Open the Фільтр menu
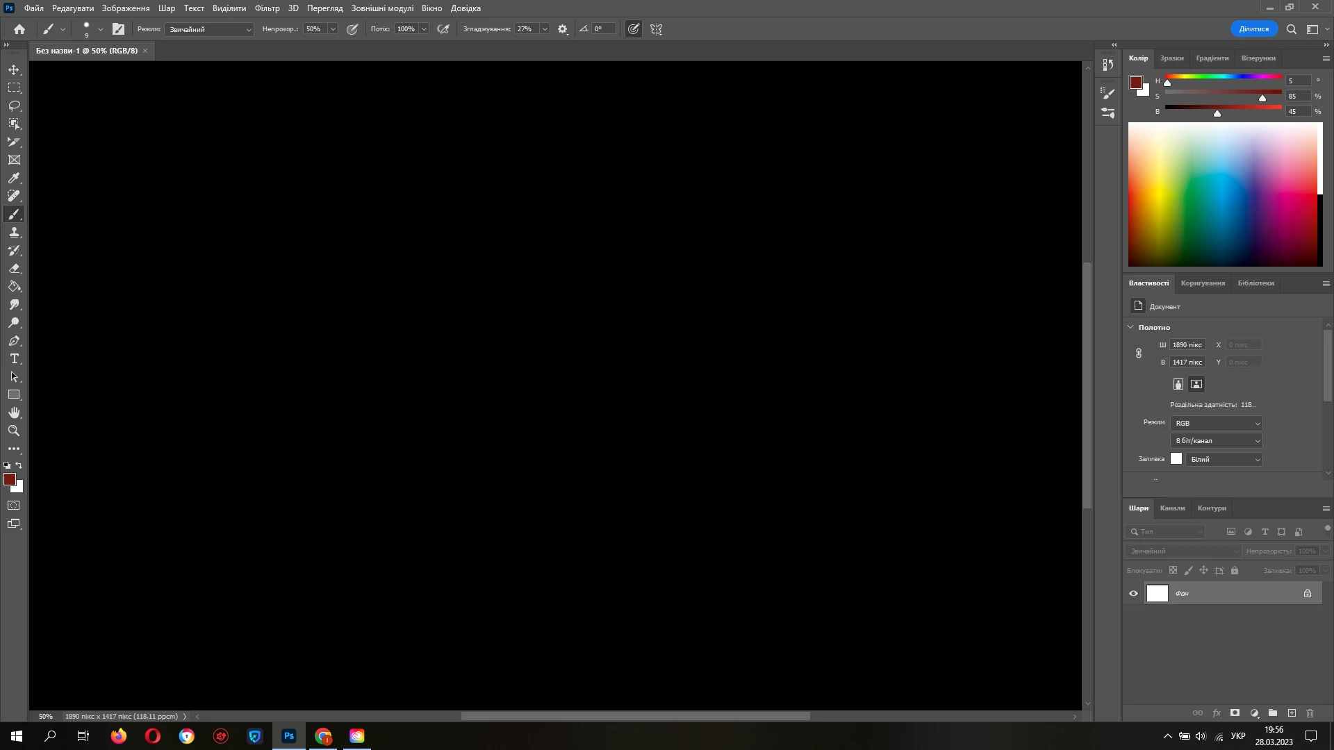Screen dimensions: 1334x750 pos(267,8)
